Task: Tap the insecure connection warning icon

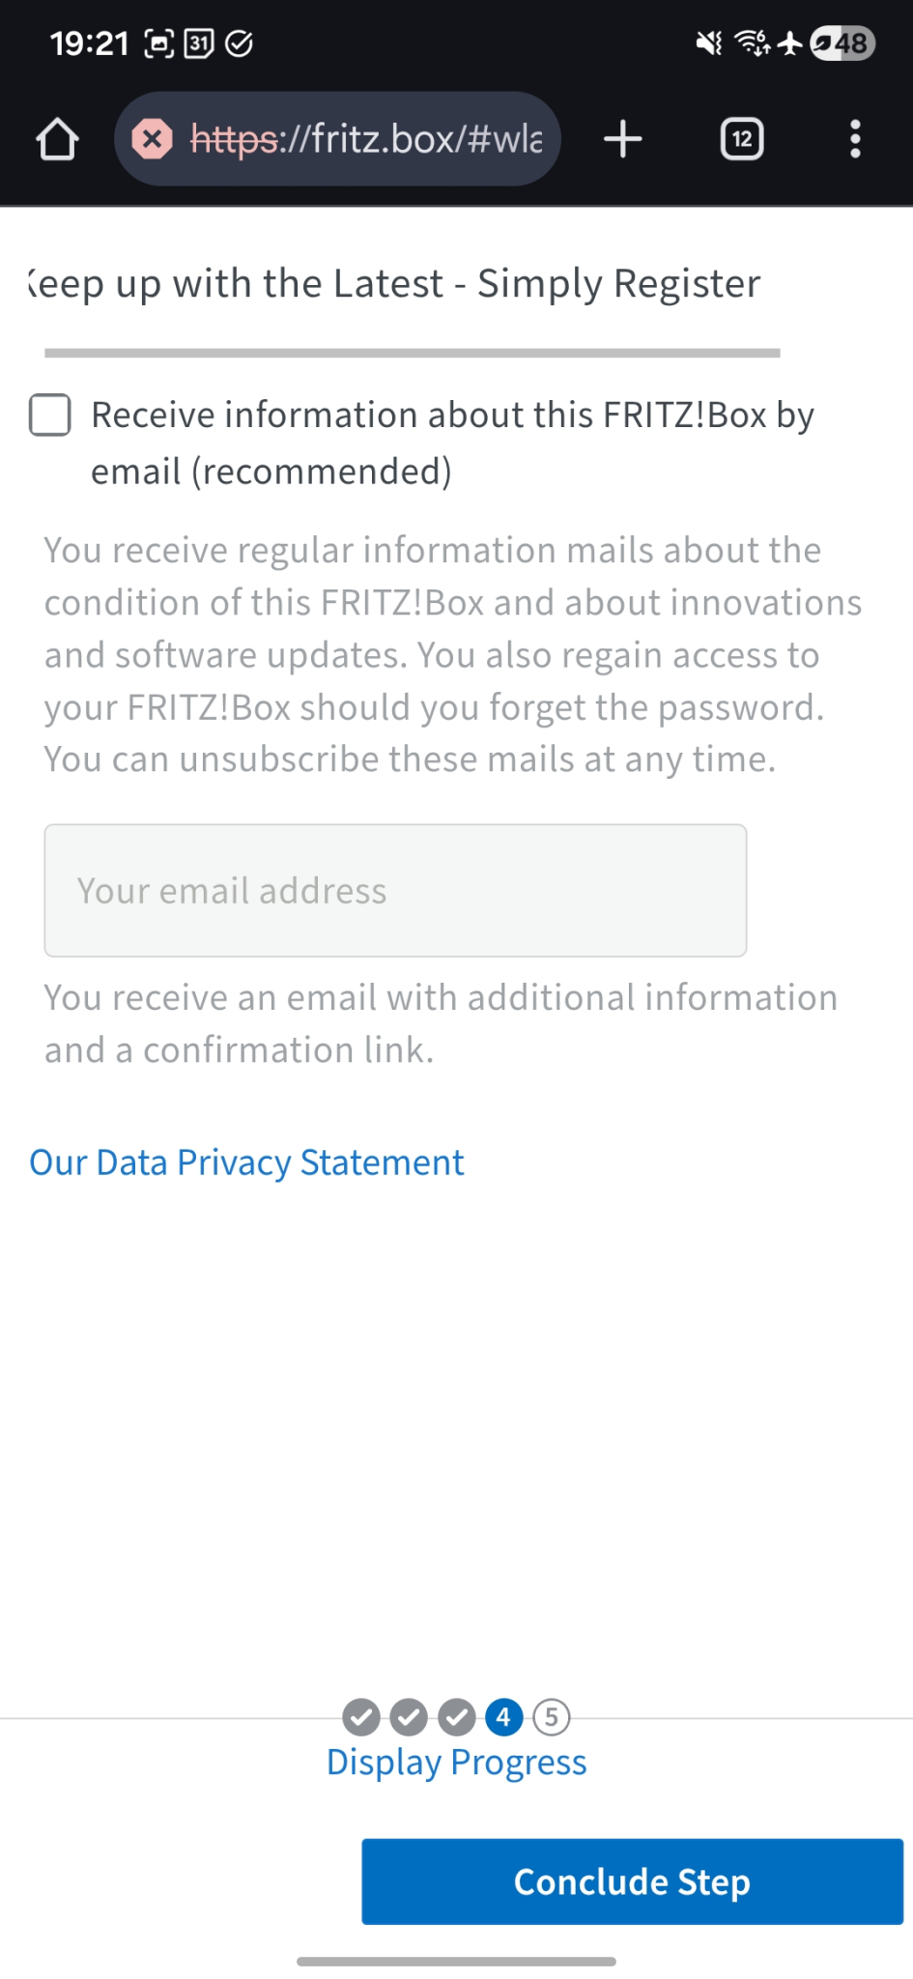Action: pos(152,139)
